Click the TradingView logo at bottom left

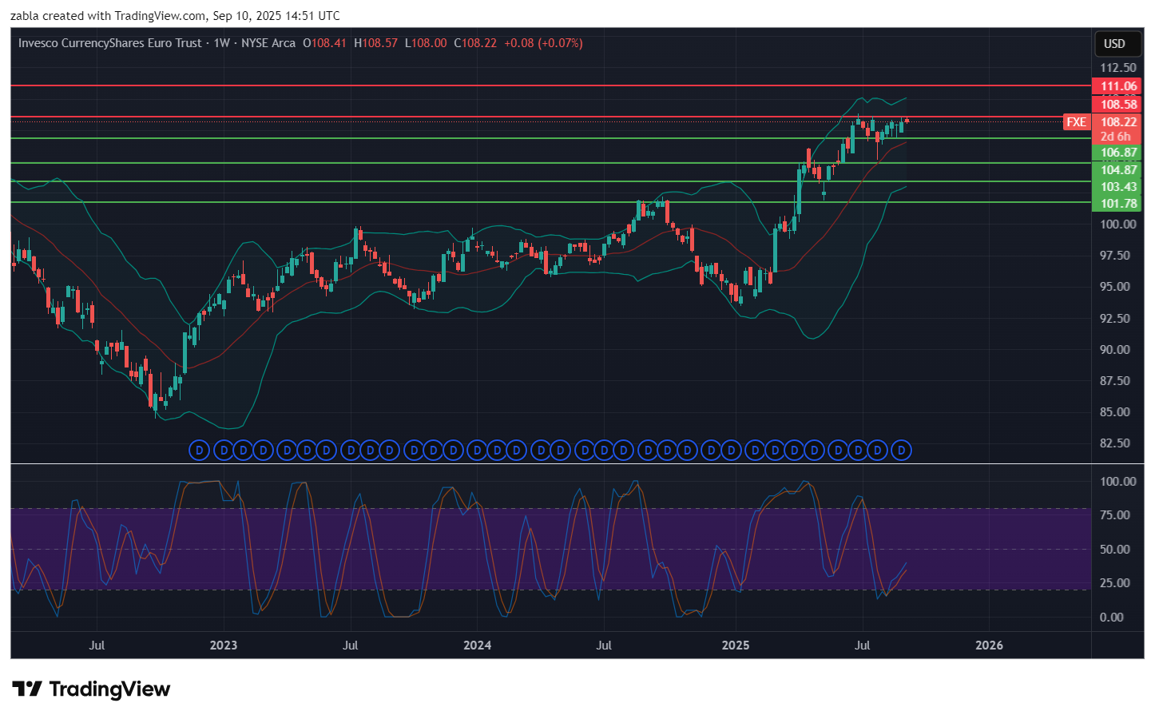(x=91, y=689)
